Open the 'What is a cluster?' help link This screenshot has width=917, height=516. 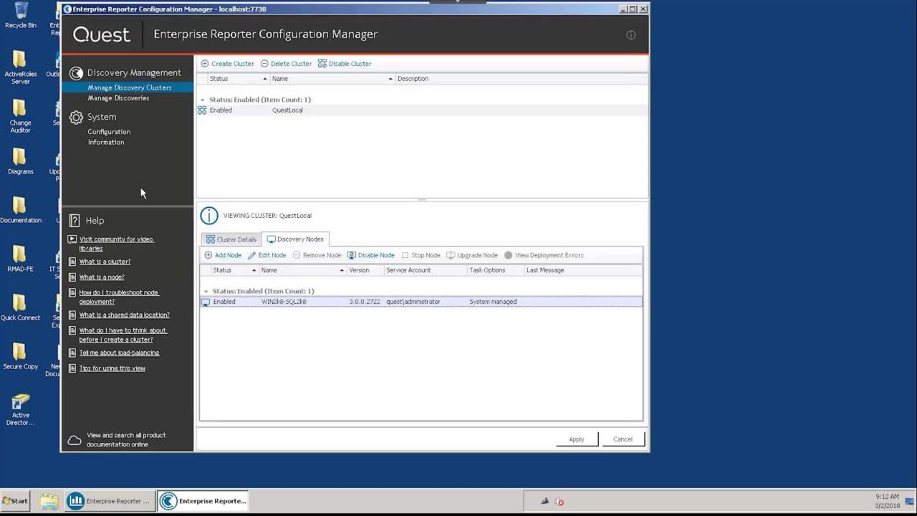(x=105, y=262)
